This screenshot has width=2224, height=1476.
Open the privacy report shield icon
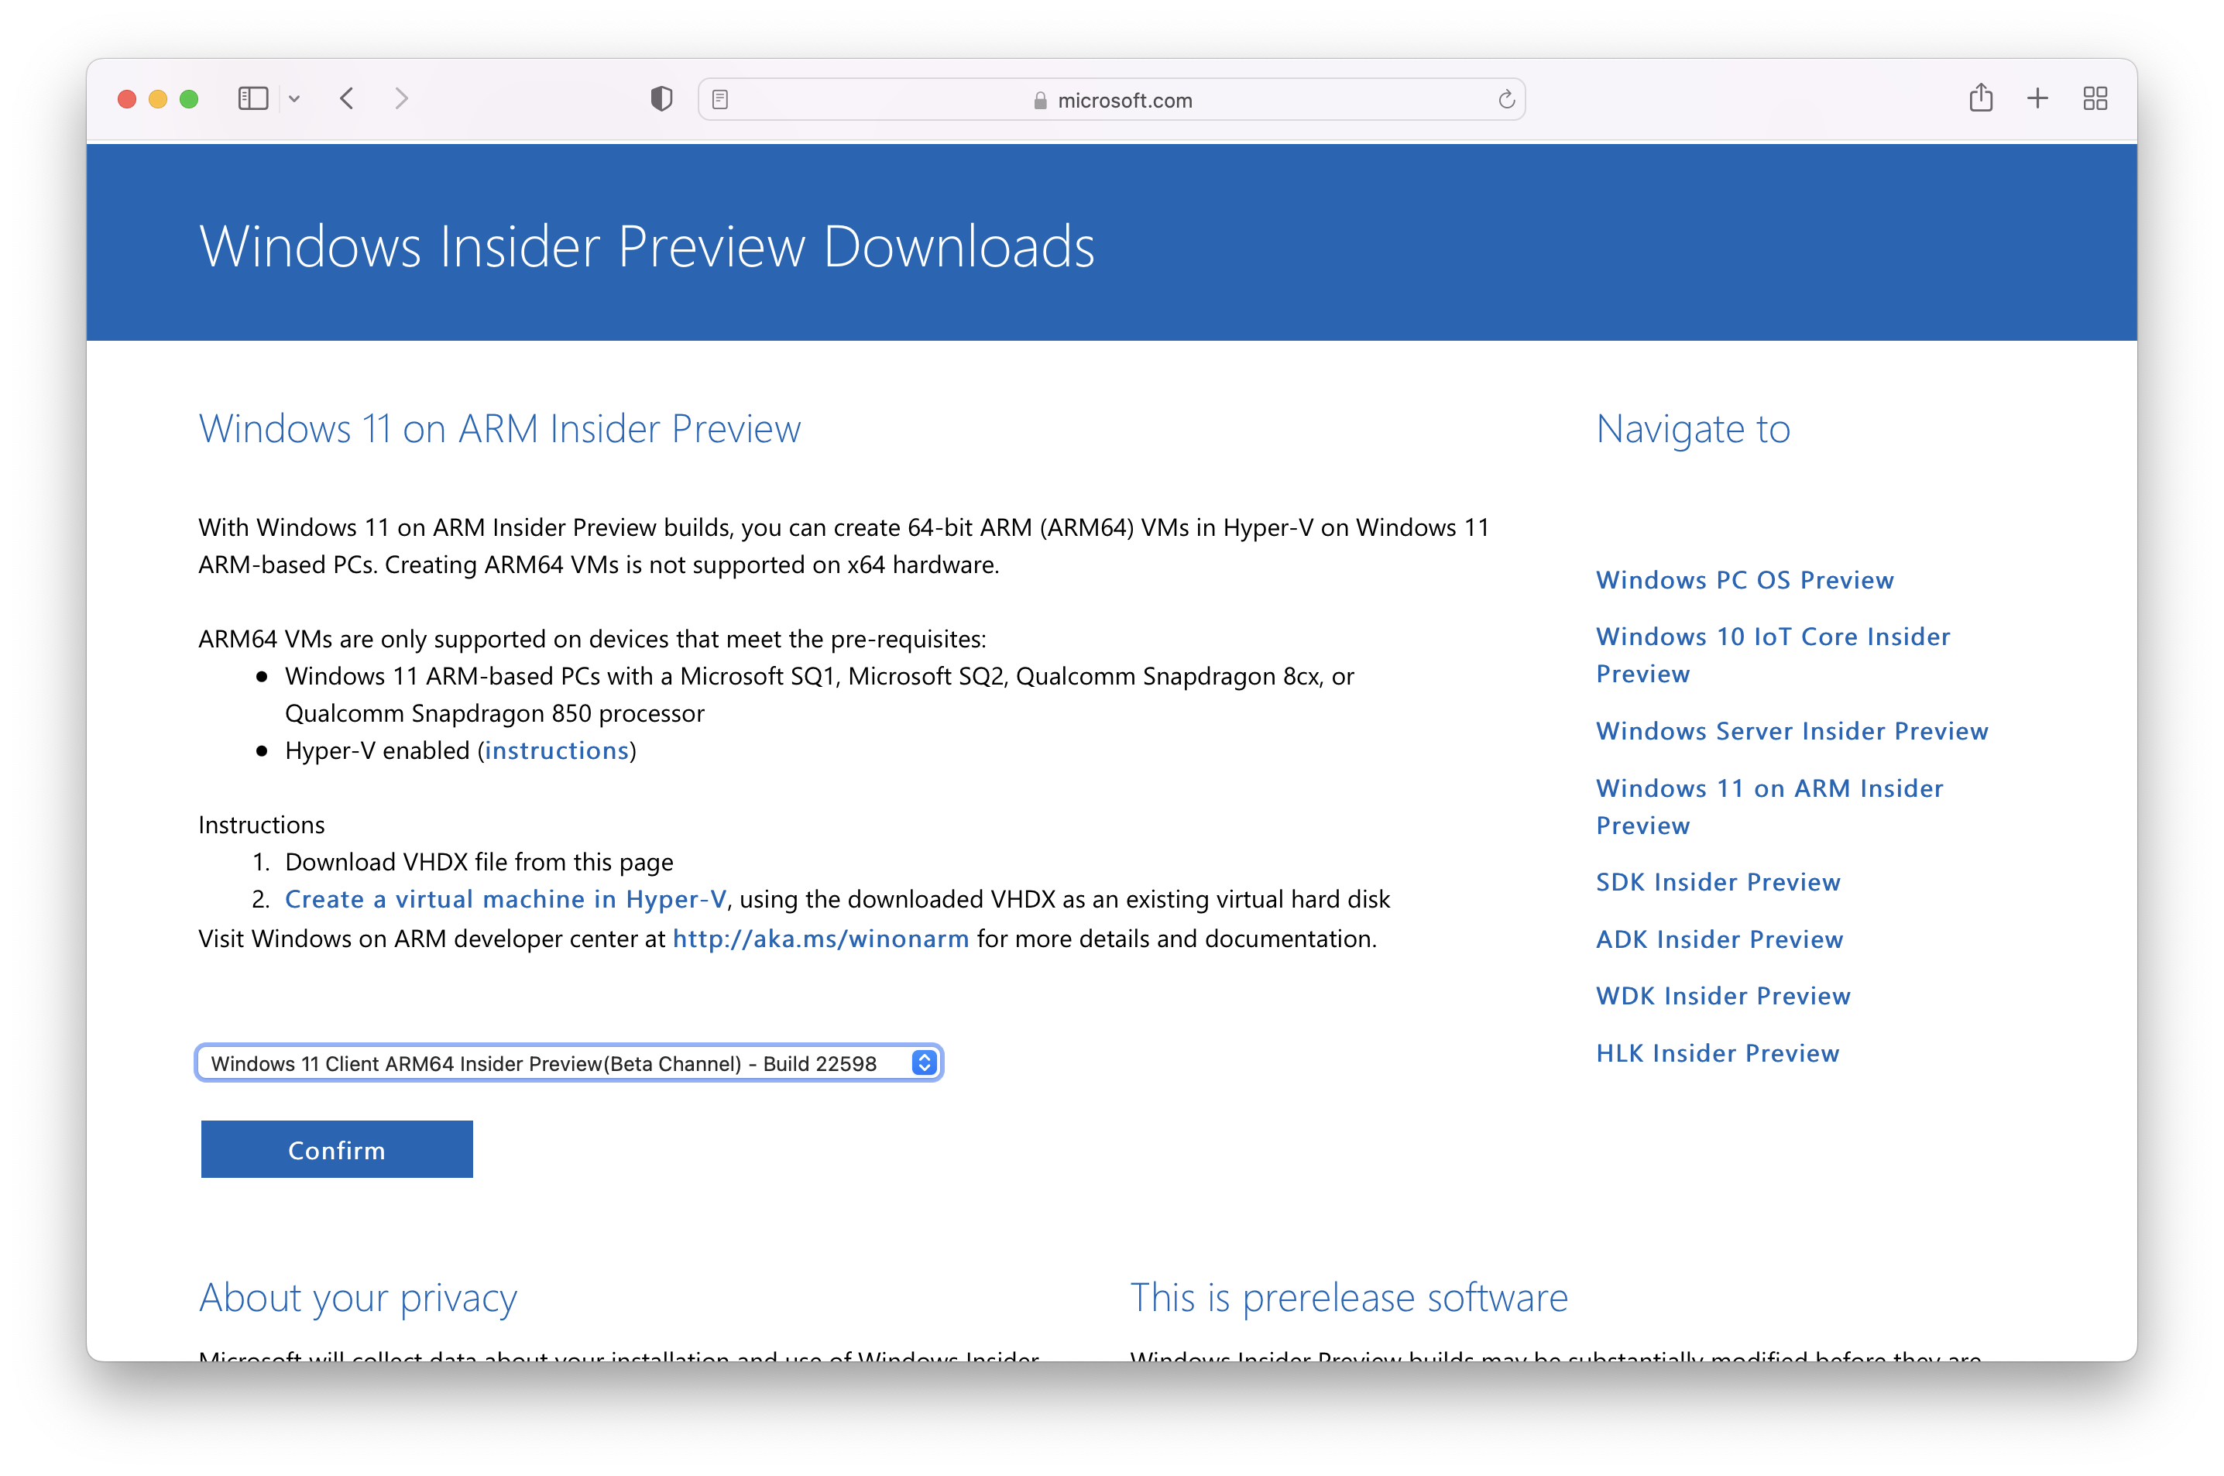click(x=661, y=99)
